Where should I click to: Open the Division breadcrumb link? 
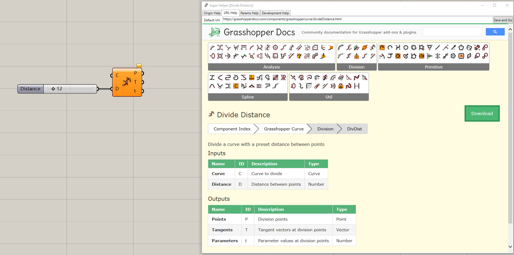click(325, 129)
